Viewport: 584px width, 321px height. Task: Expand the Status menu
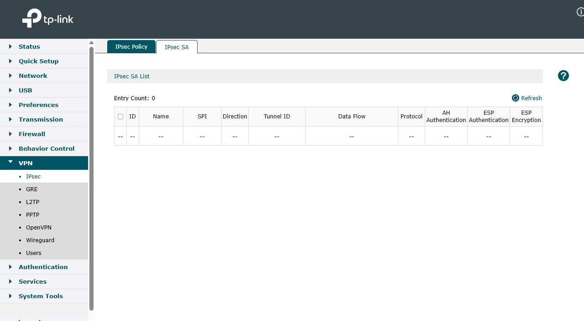click(44, 46)
